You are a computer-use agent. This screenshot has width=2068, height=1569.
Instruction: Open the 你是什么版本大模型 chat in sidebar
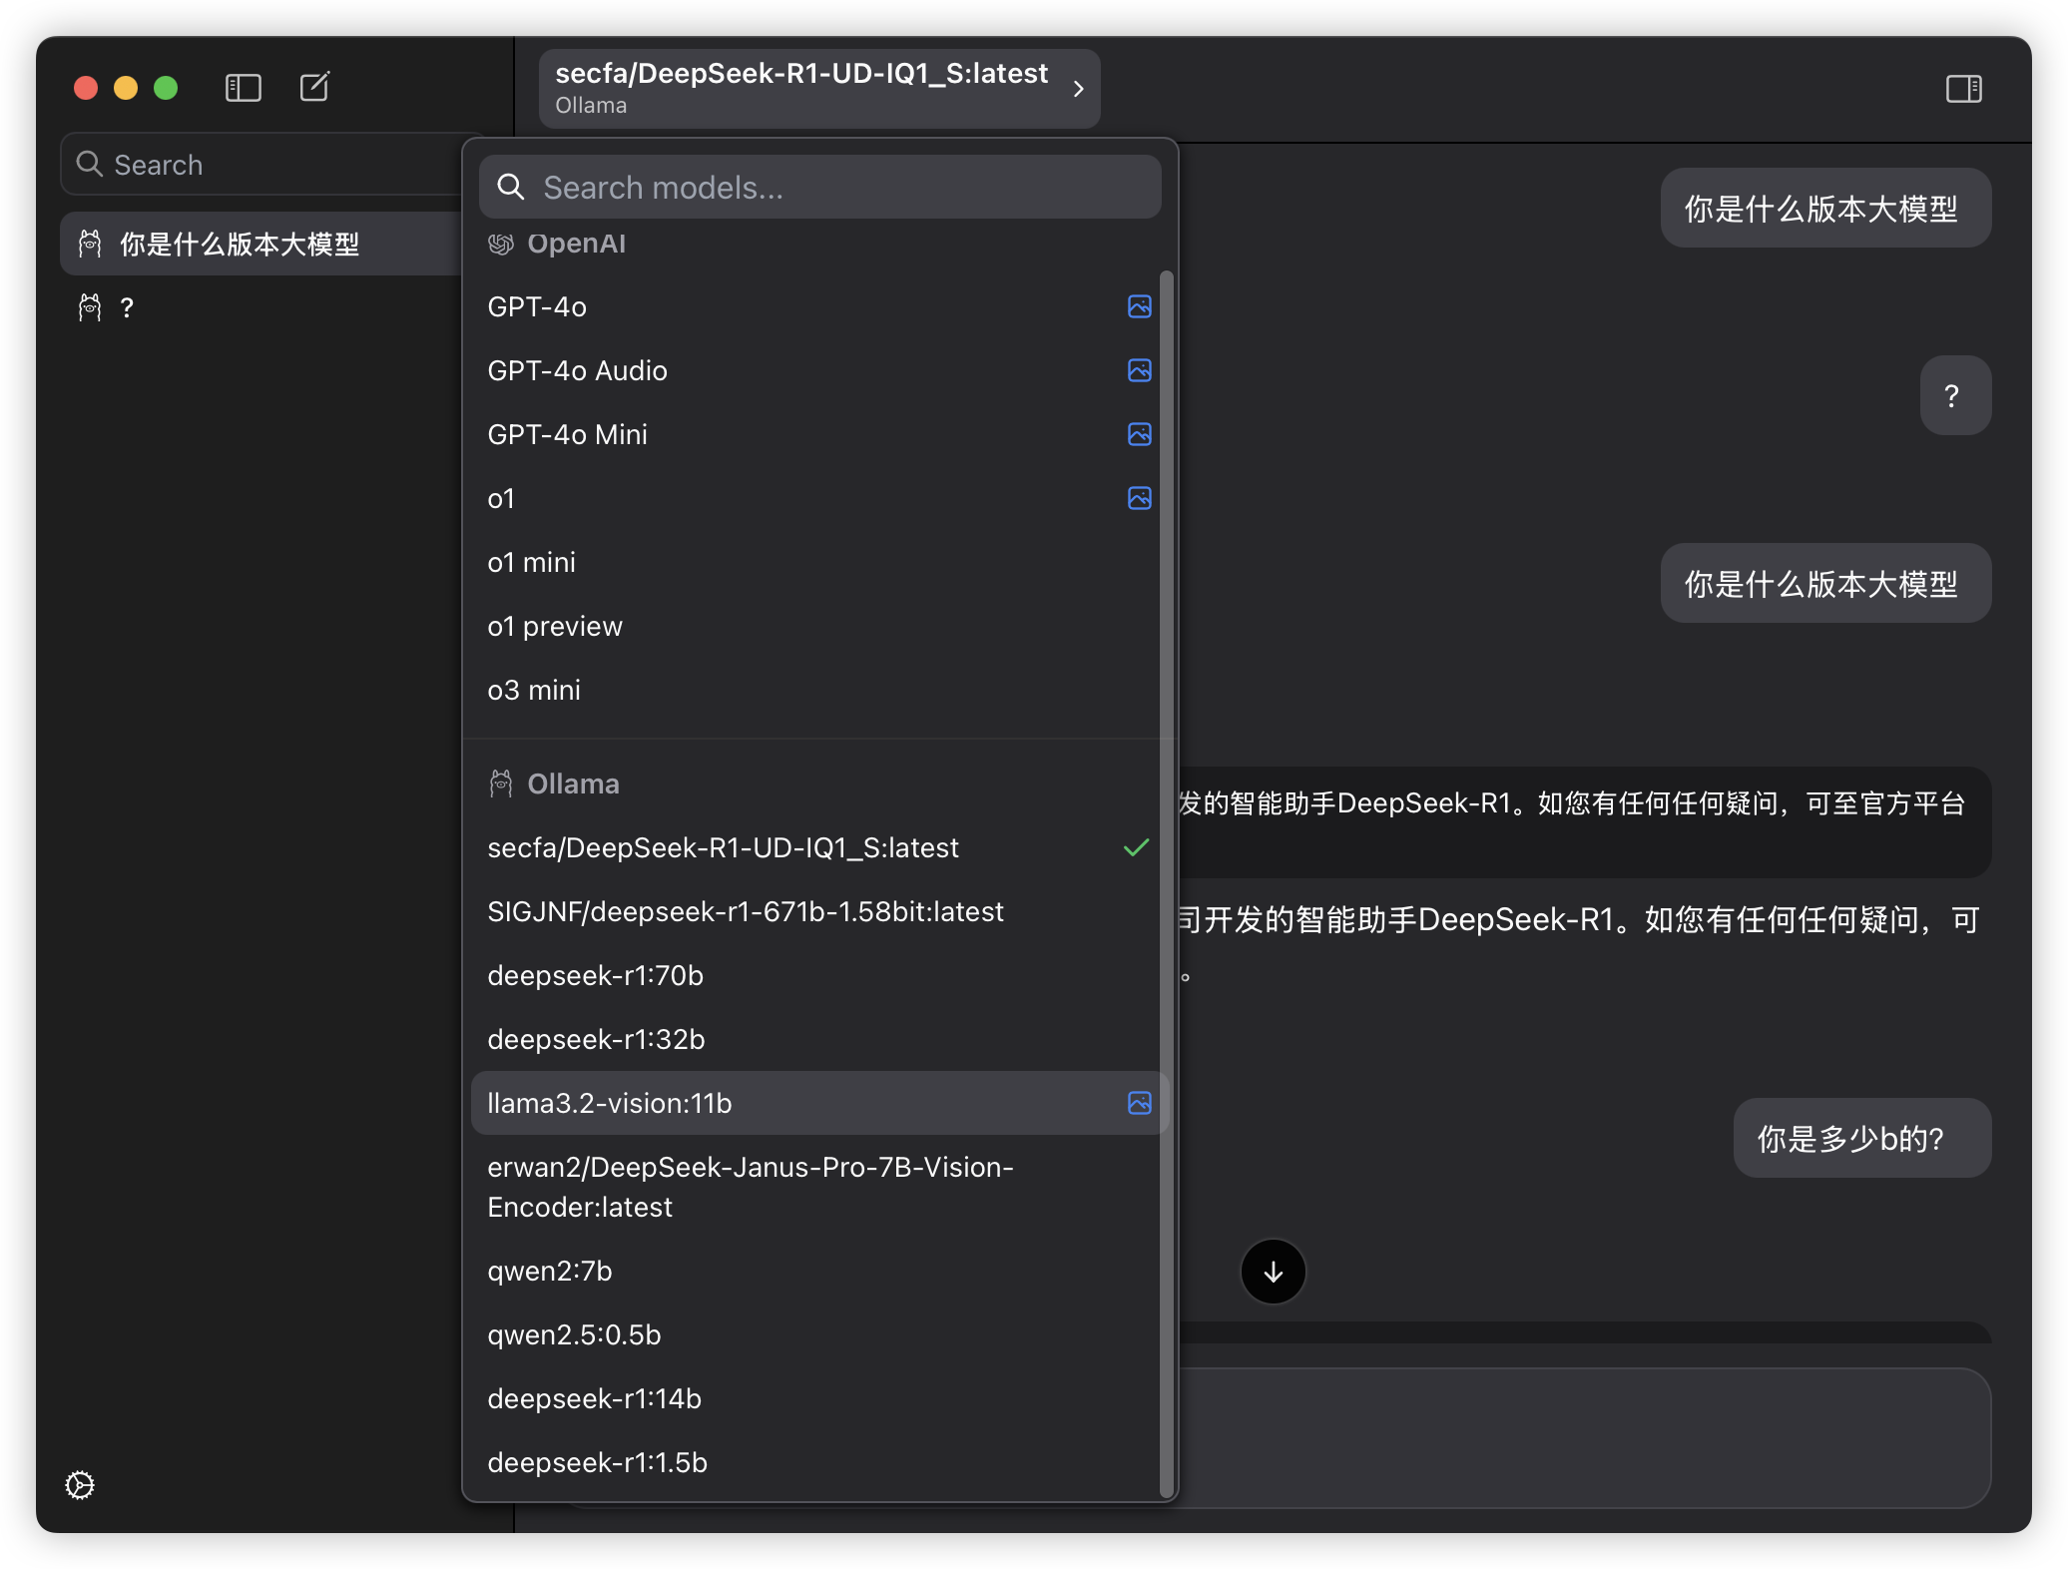pyautogui.click(x=240, y=244)
